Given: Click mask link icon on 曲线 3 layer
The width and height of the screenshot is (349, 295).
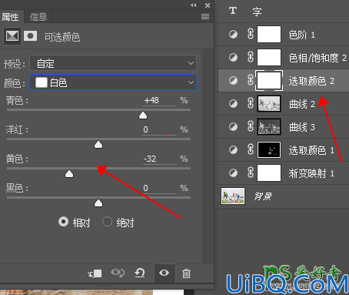Looking at the screenshot, I should pyautogui.click(x=251, y=126).
